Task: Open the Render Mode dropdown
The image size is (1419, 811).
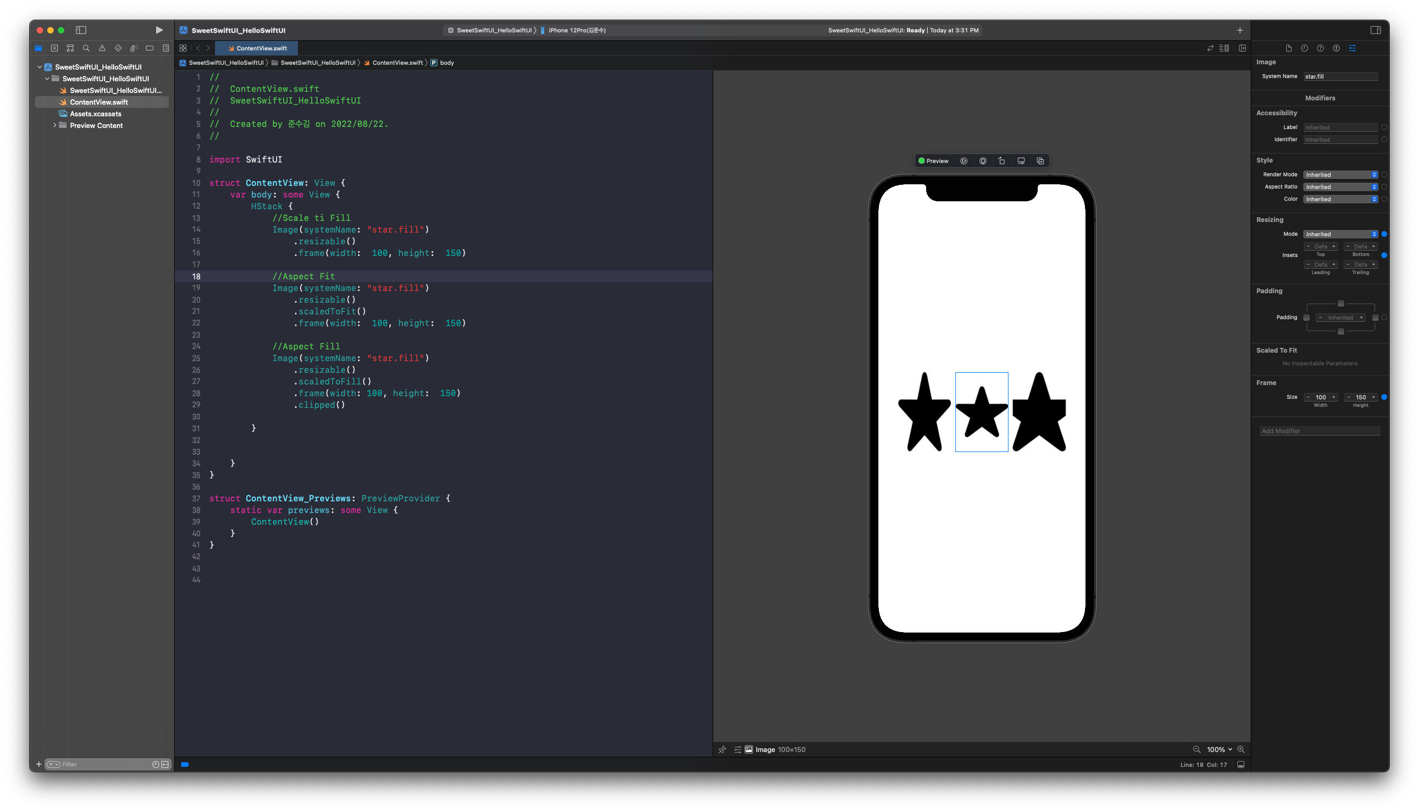Action: click(1340, 175)
